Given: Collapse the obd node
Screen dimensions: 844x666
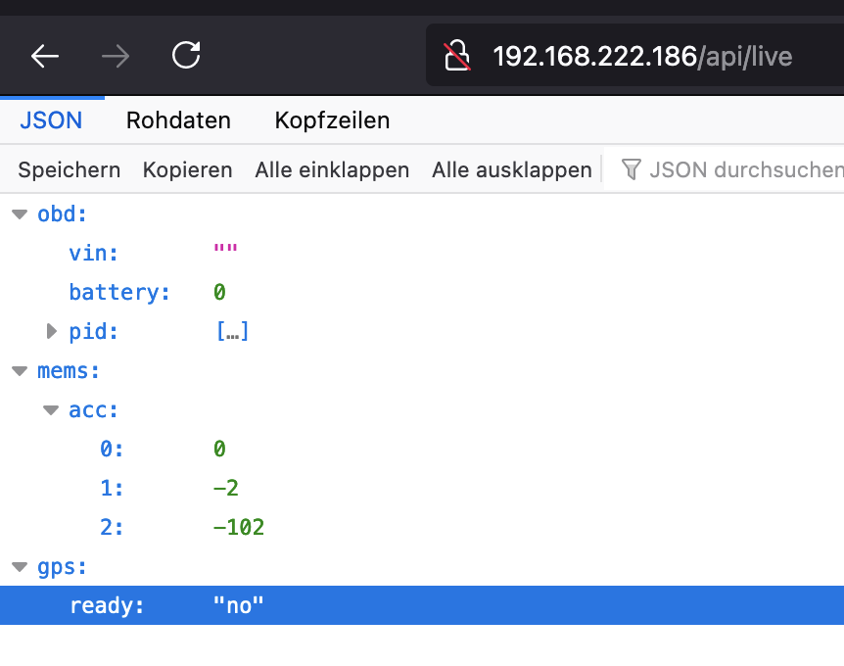Looking at the screenshot, I should [20, 214].
